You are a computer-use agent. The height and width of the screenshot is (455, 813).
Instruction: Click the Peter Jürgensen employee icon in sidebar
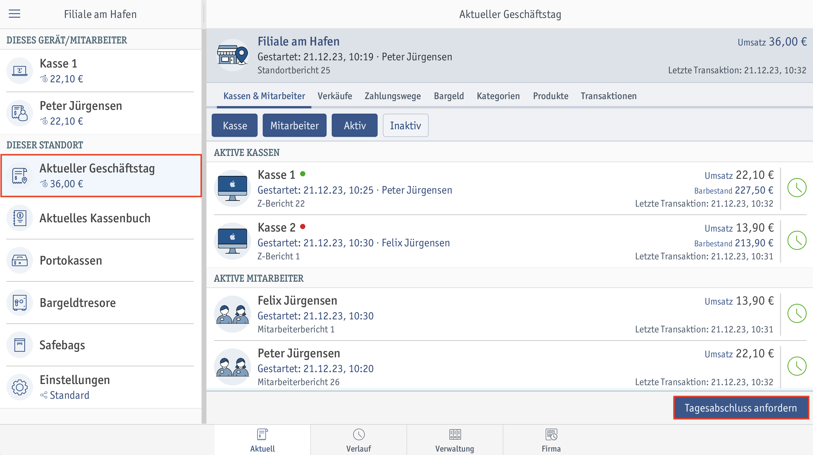(19, 113)
